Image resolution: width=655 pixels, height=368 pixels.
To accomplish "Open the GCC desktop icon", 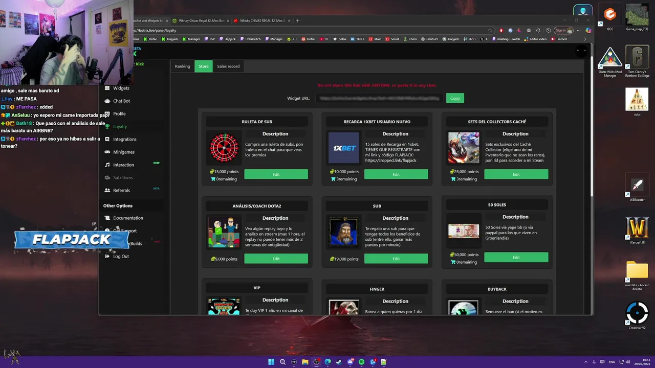I will (610, 18).
